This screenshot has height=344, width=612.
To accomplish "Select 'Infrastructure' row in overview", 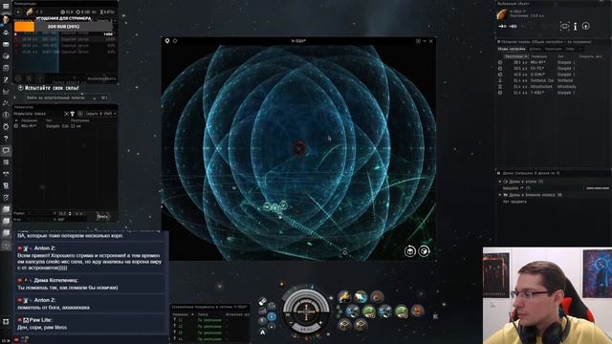I will 553,87.
